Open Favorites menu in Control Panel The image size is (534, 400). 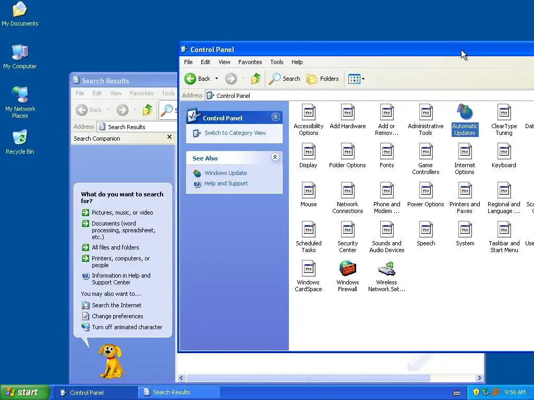coord(250,62)
